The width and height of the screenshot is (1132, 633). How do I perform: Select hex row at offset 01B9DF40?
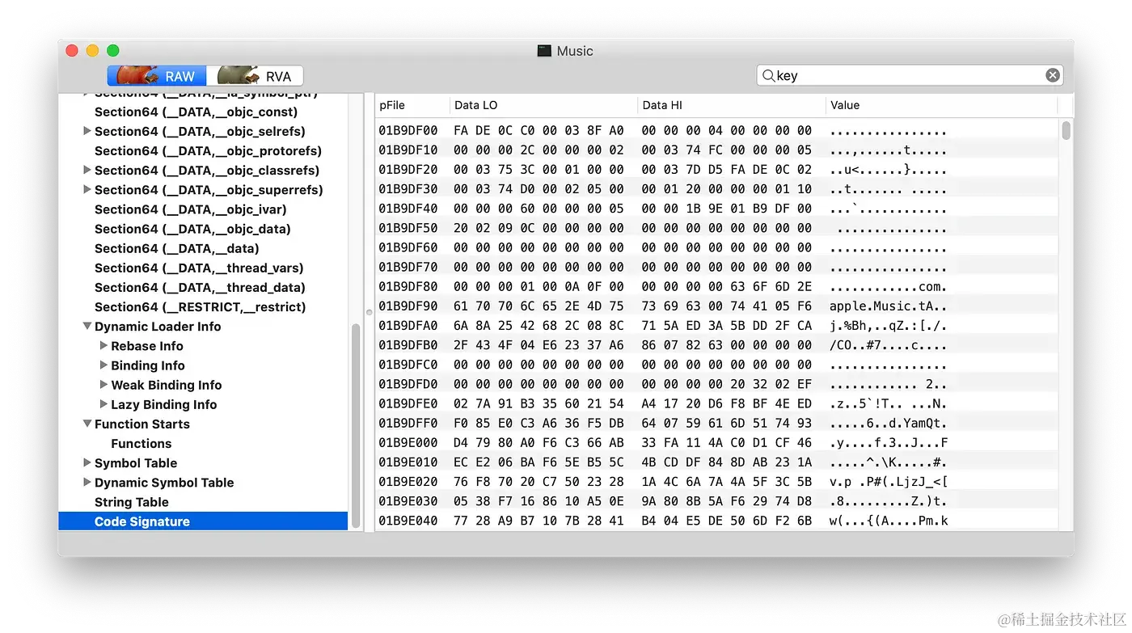pos(717,209)
